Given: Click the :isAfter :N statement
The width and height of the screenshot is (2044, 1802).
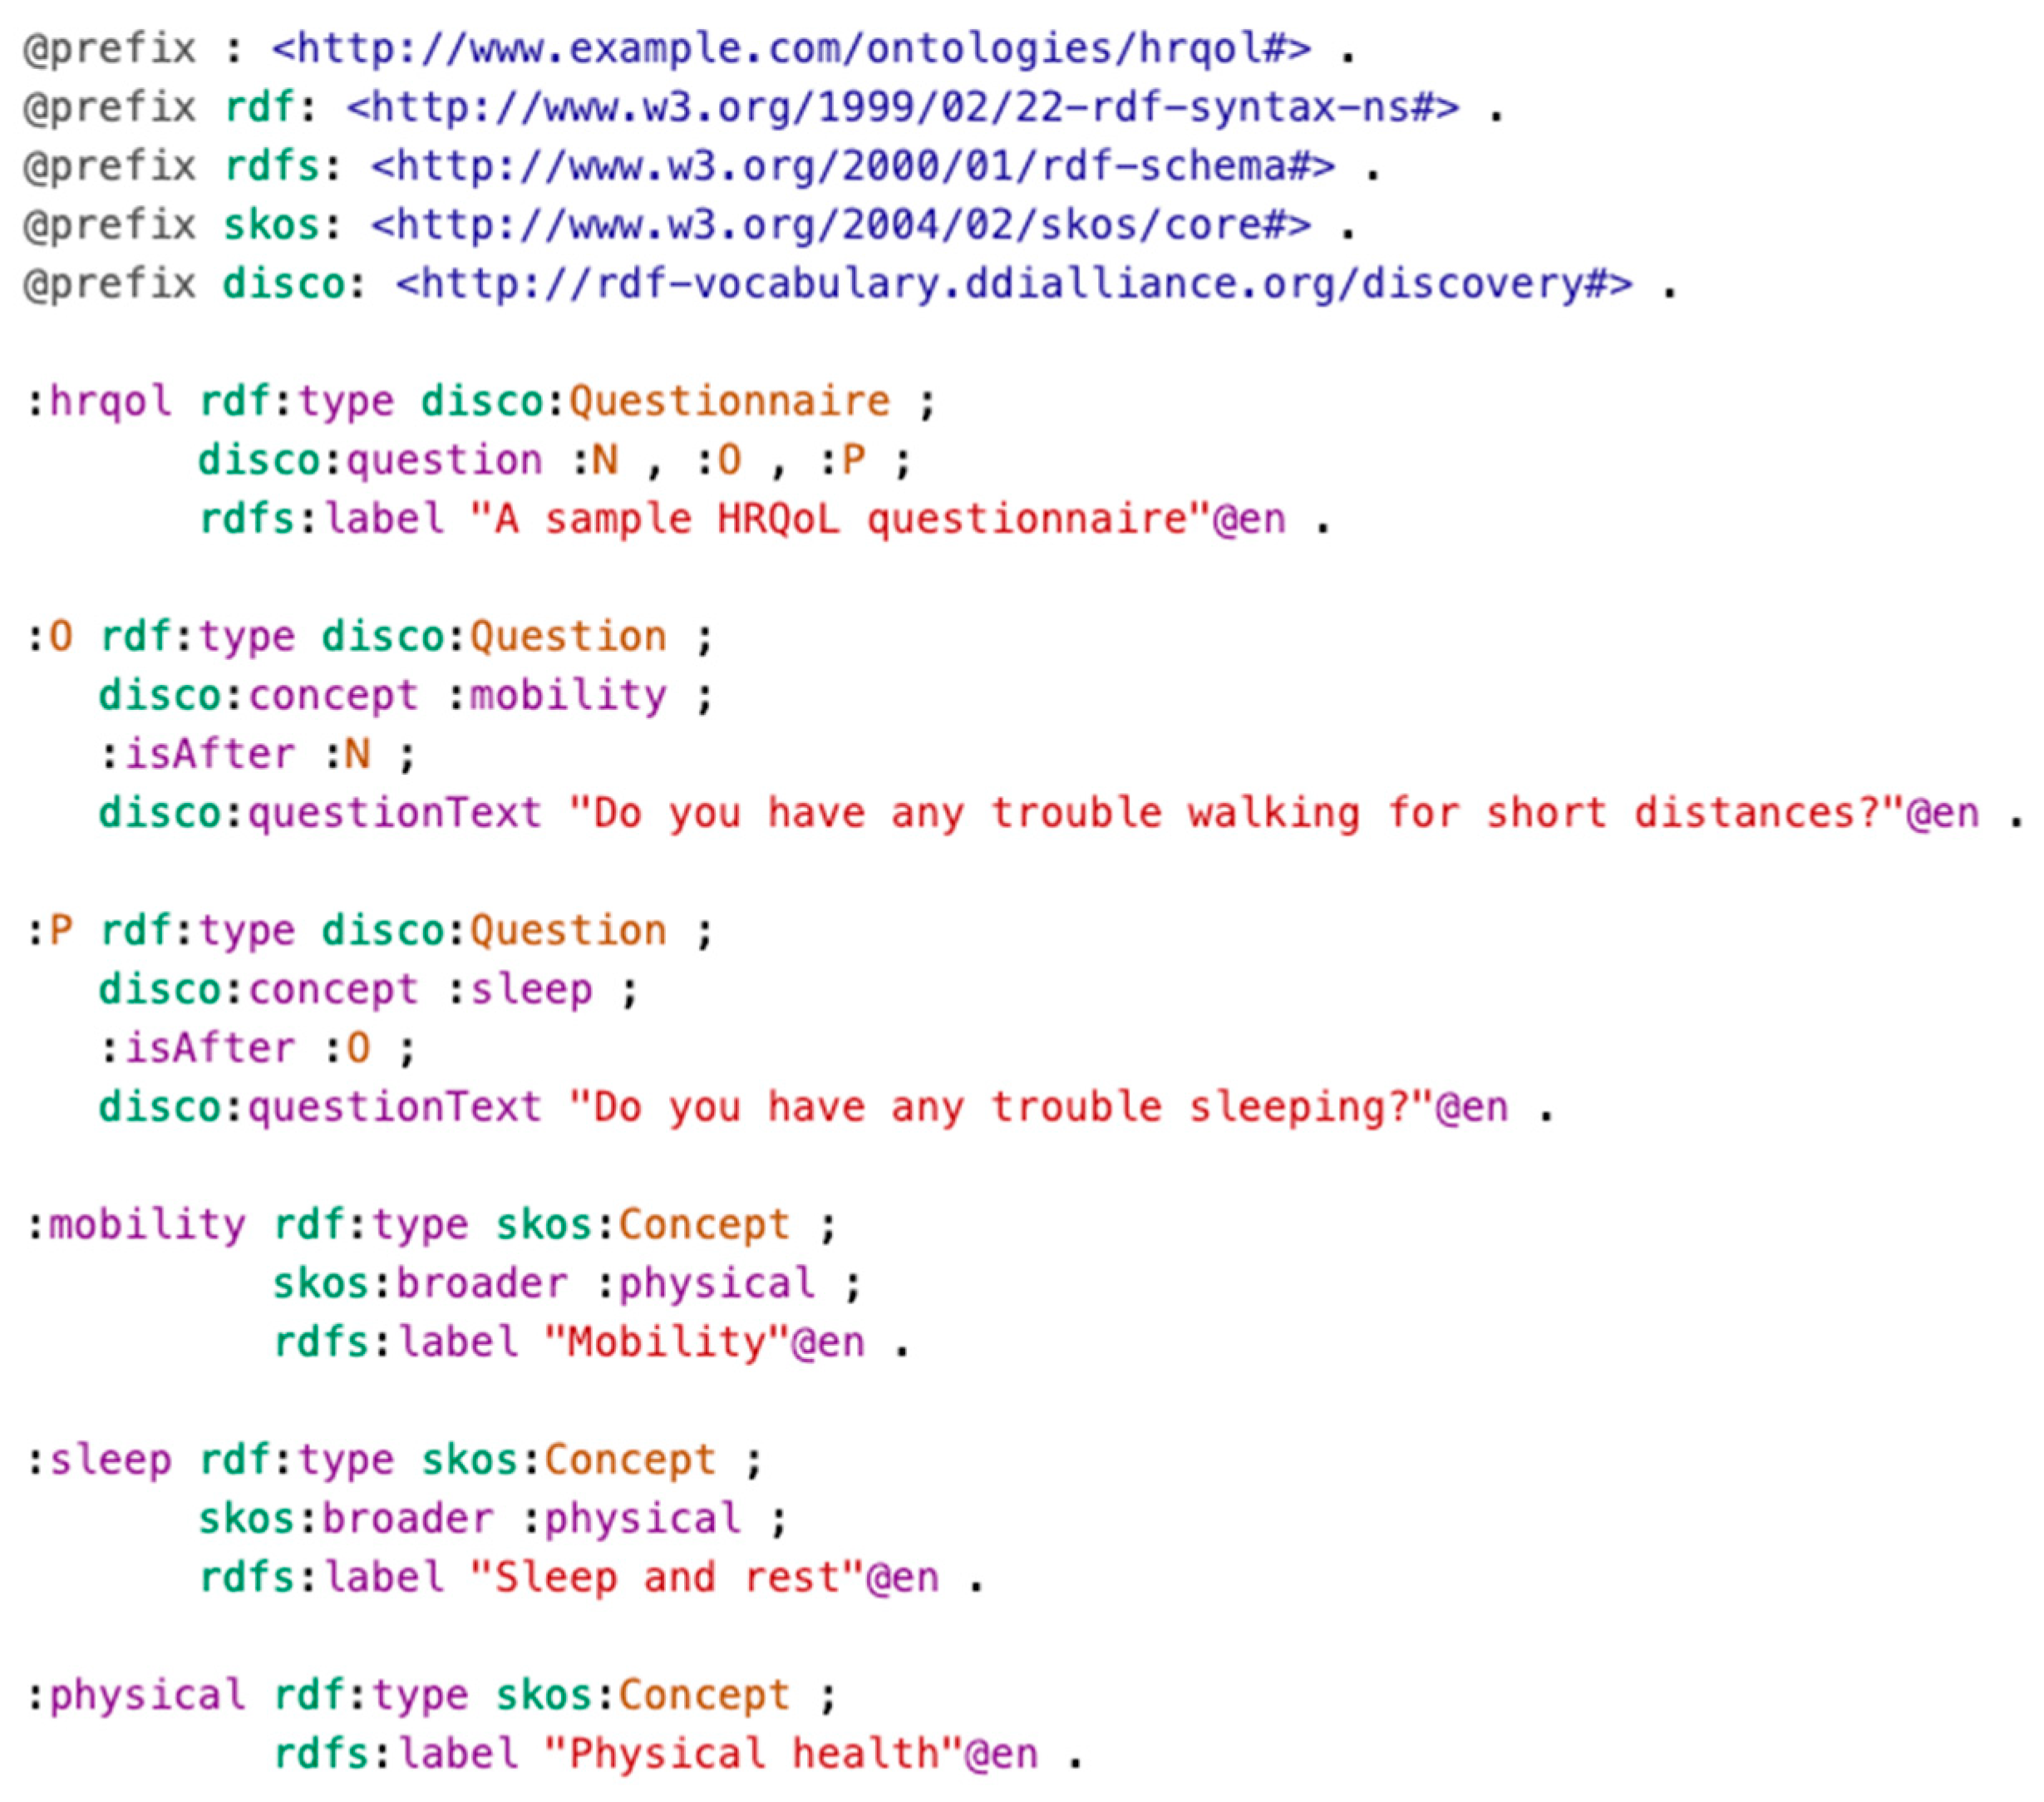Looking at the screenshot, I should (x=235, y=755).
